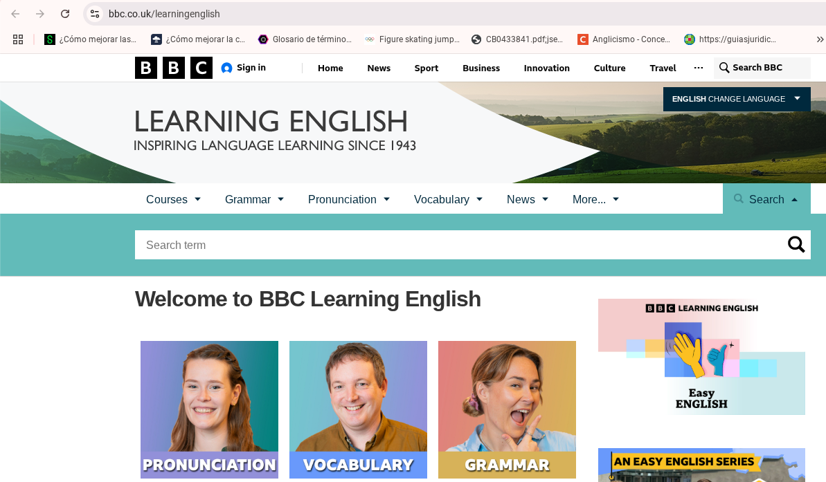Image resolution: width=826 pixels, height=482 pixels.
Task: Click the site information icon in address bar
Action: pos(96,14)
